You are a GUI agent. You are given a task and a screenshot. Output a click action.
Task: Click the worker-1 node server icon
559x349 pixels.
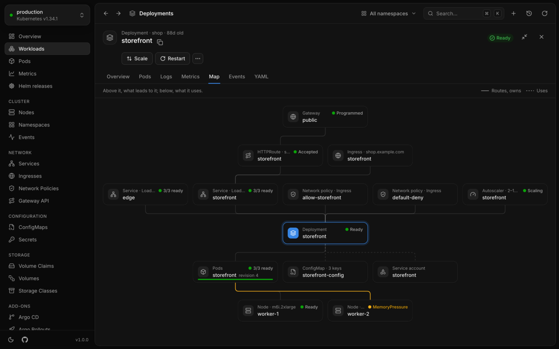(x=248, y=311)
